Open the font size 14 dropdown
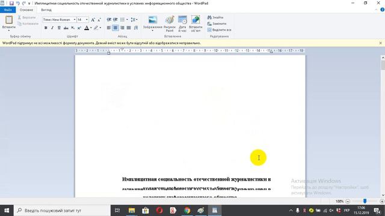The width and height of the screenshot is (385, 216). pyautogui.click(x=87, y=20)
